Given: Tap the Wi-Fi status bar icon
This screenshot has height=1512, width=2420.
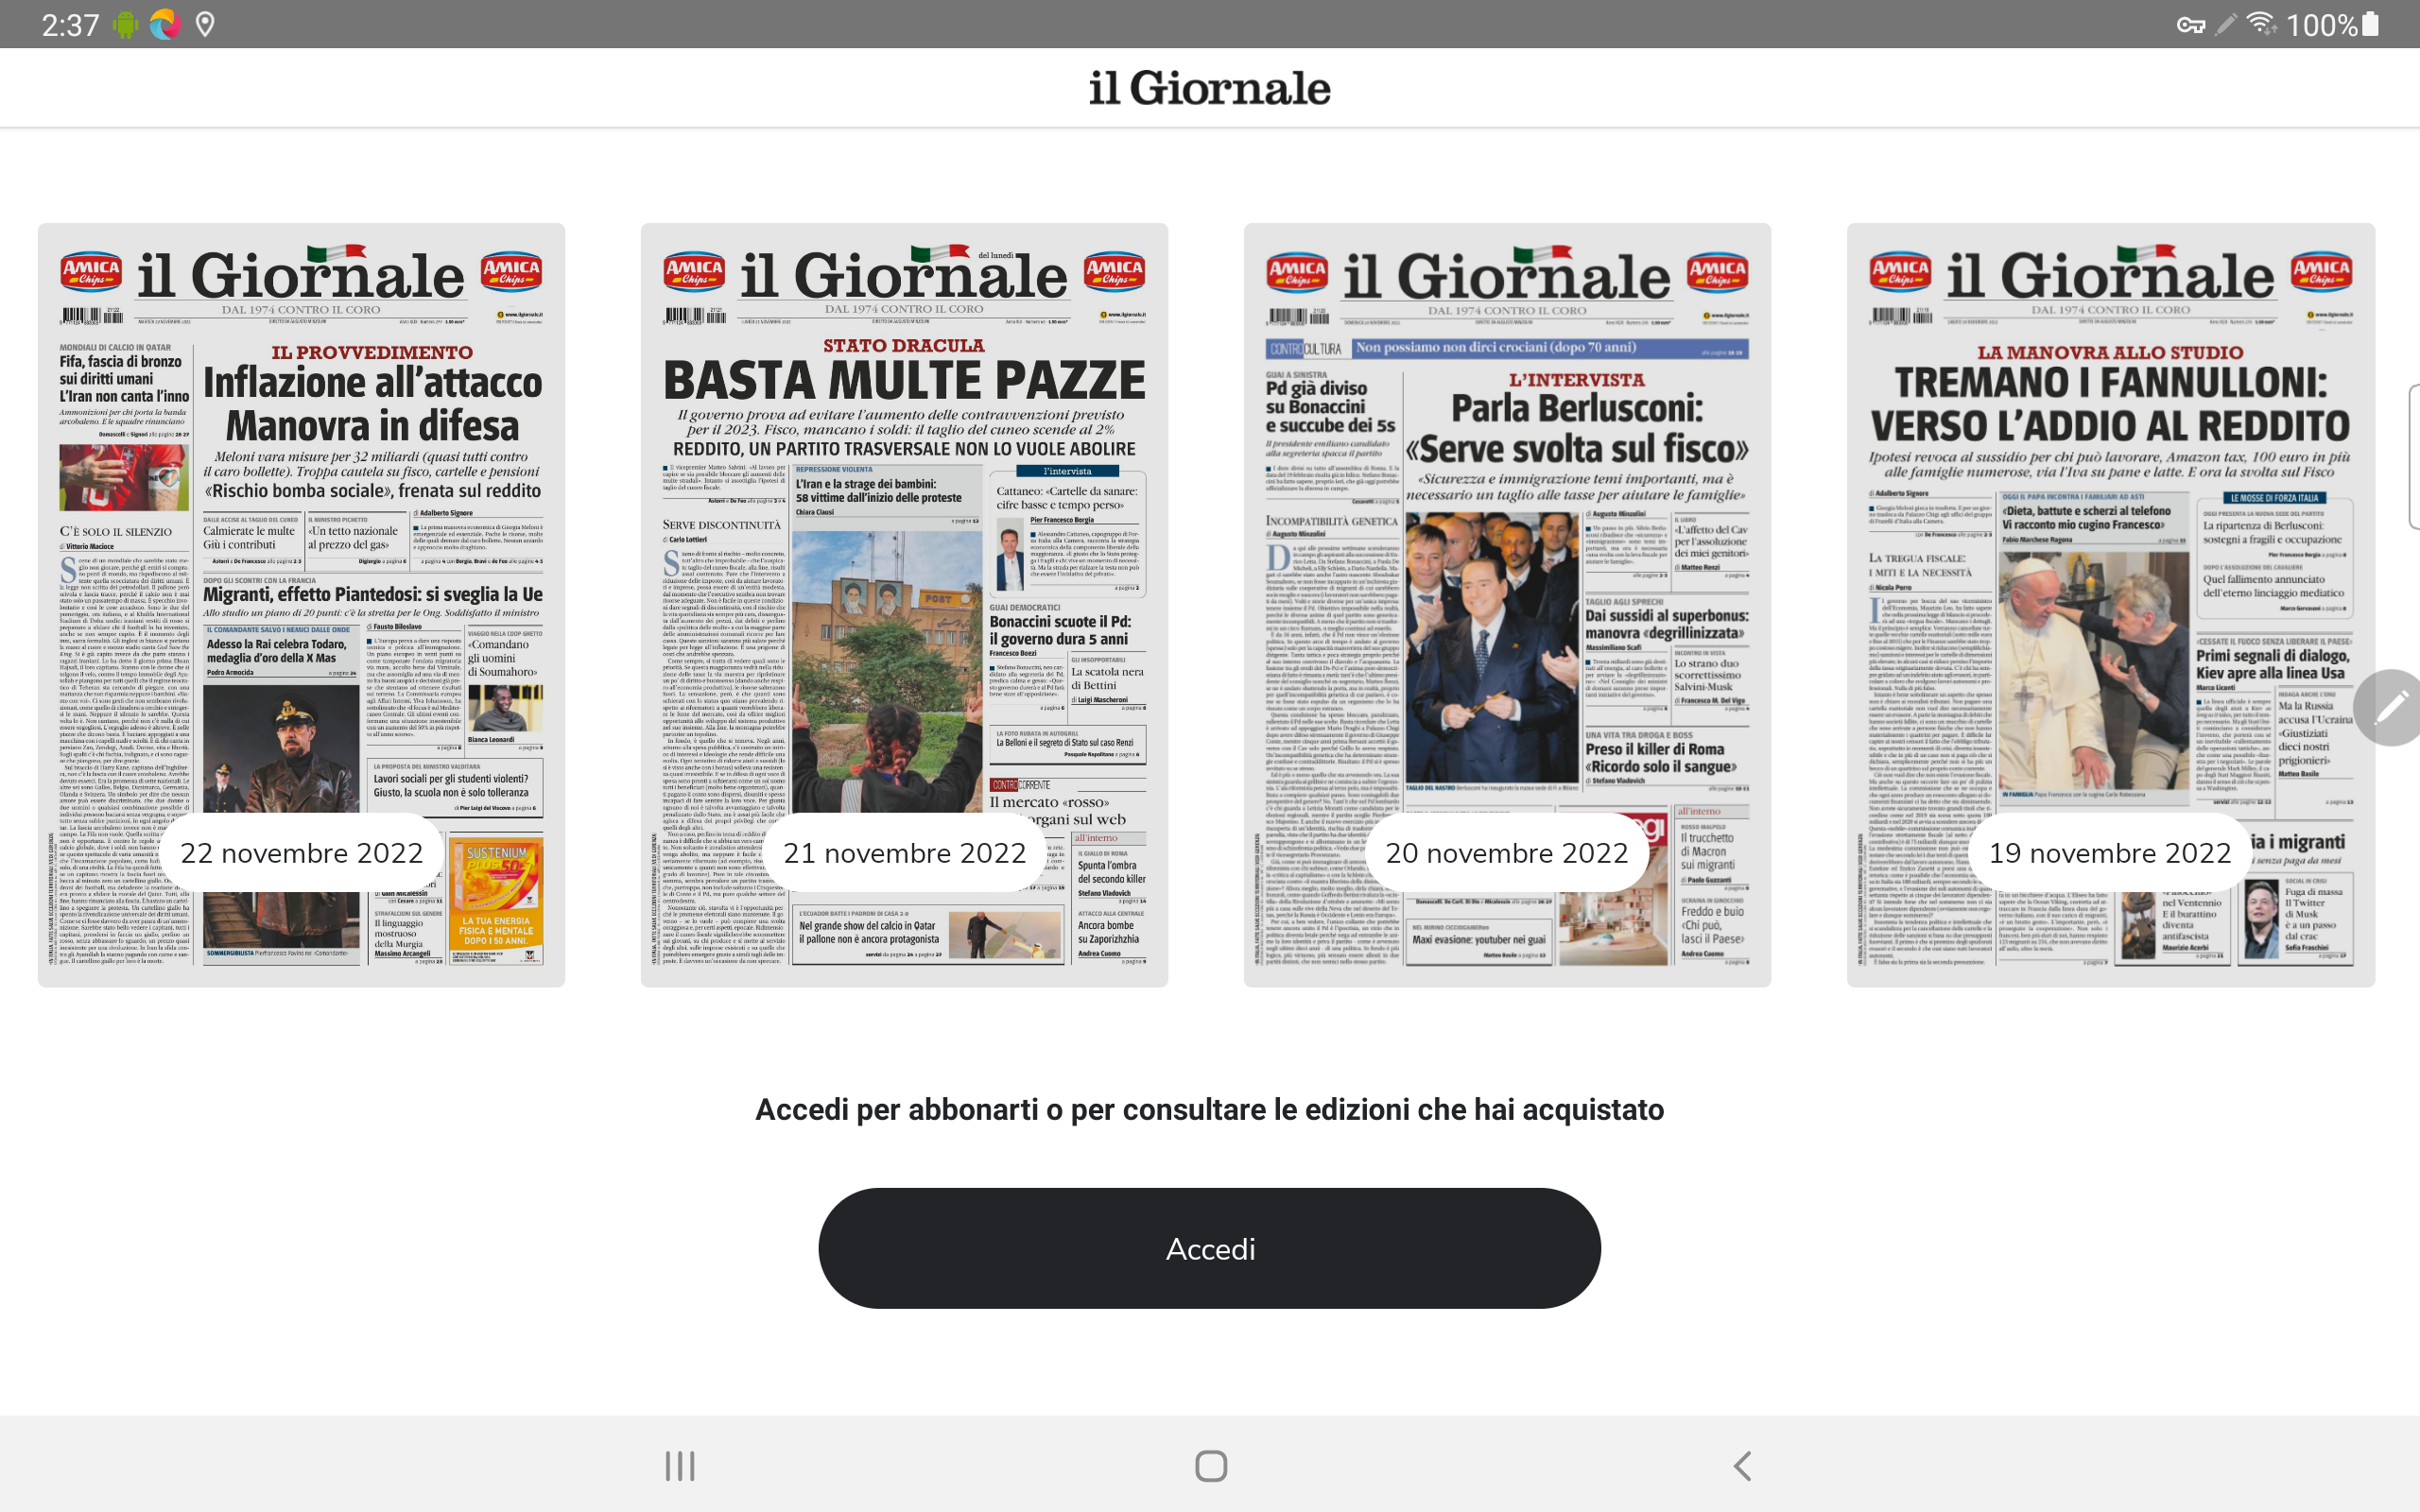Looking at the screenshot, I should (x=2260, y=23).
